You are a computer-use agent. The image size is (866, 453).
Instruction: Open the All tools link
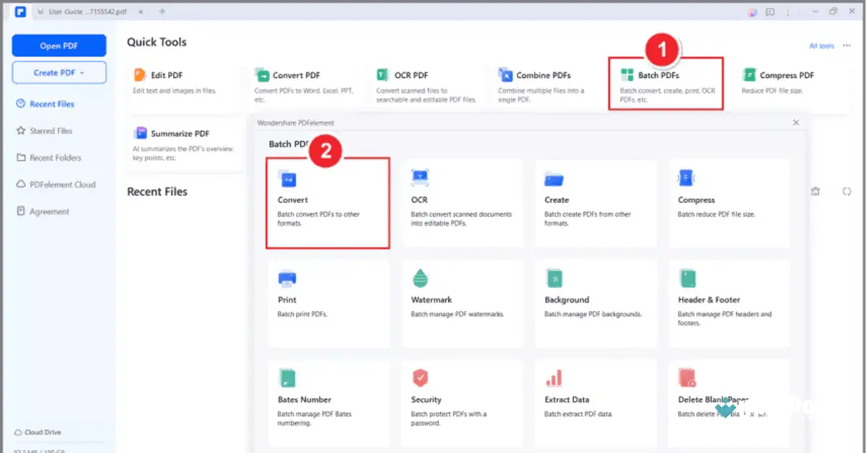click(x=823, y=45)
